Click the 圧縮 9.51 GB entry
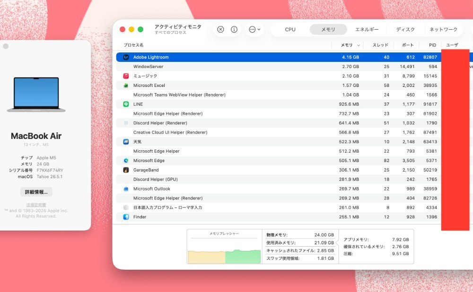473x292 pixels. click(376, 254)
